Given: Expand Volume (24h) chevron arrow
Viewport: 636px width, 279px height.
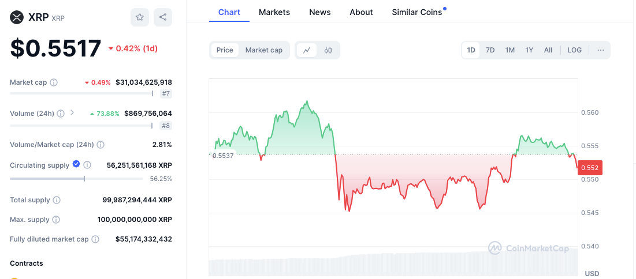Looking at the screenshot, I should pos(72,112).
